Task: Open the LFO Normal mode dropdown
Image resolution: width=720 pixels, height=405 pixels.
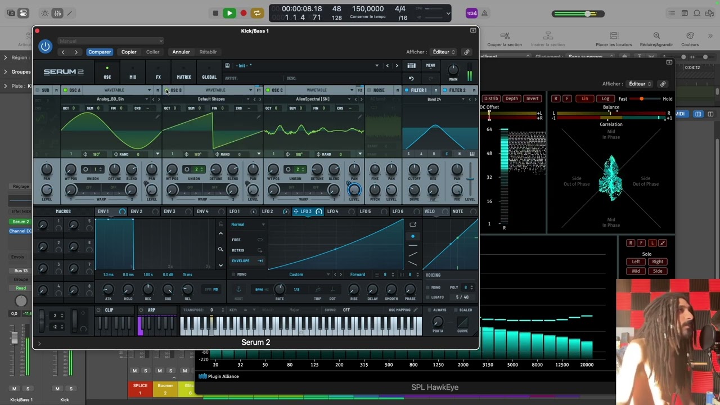Action: [x=247, y=224]
